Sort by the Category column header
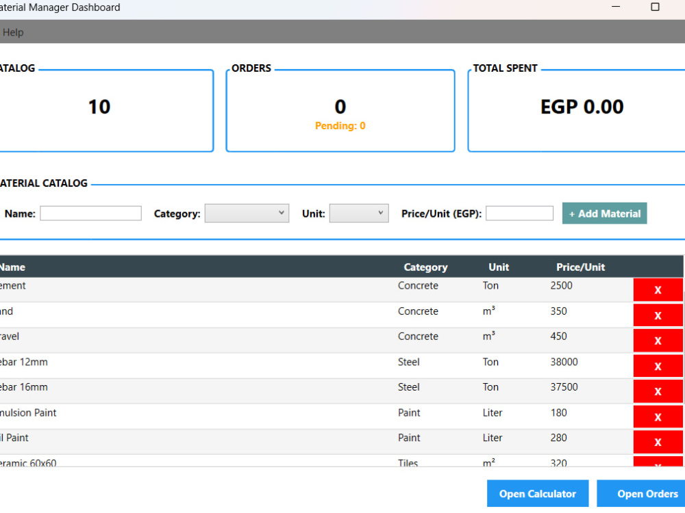685x513 pixels. click(425, 267)
